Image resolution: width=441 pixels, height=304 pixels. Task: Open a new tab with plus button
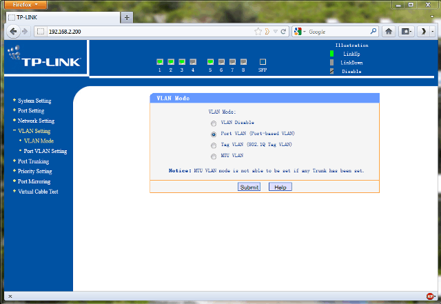[x=127, y=17]
